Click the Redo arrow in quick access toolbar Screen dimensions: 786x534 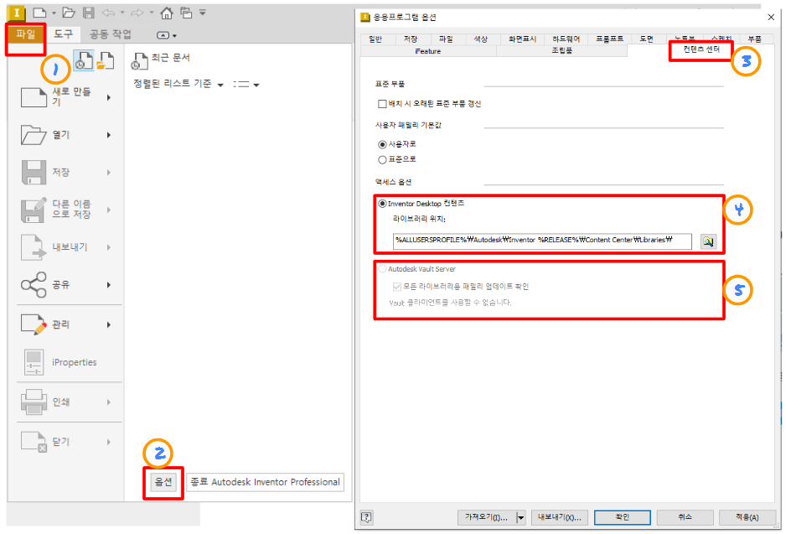137,13
